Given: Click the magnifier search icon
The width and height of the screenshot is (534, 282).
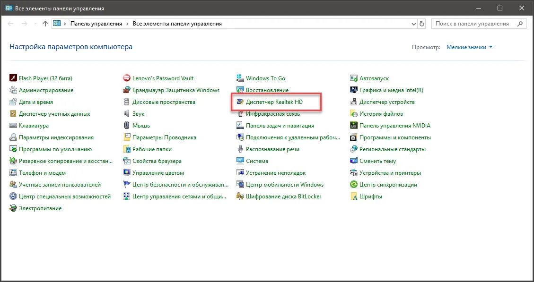Looking at the screenshot, I should 520,24.
